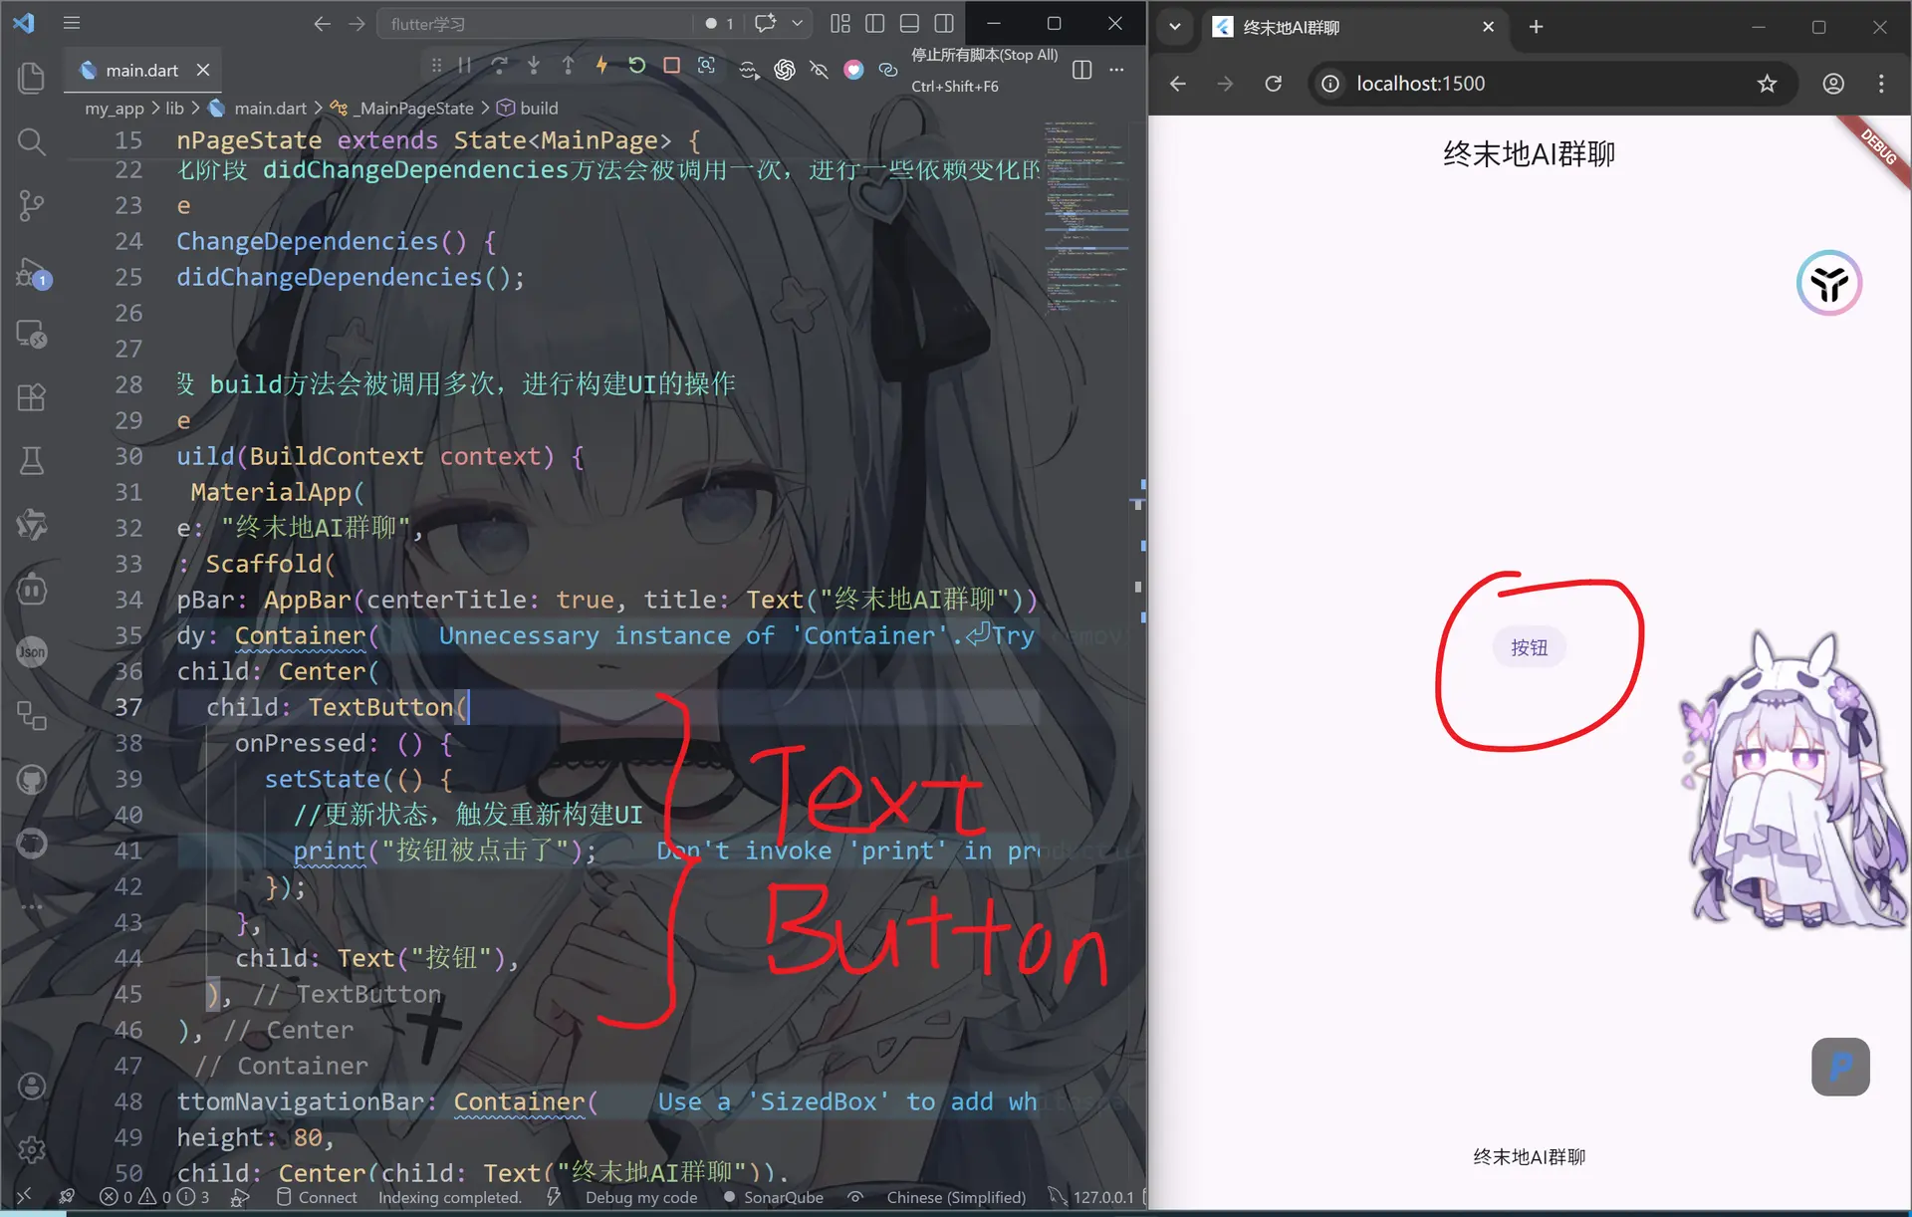Click the my_app breadcrumb segment
Screen dimensions: 1912x1217
[x=115, y=108]
